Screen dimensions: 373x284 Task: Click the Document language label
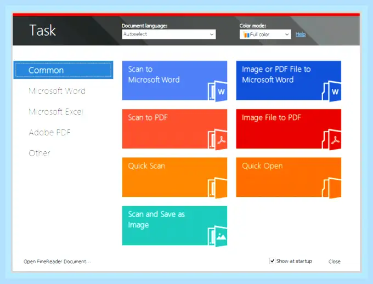[x=145, y=26]
